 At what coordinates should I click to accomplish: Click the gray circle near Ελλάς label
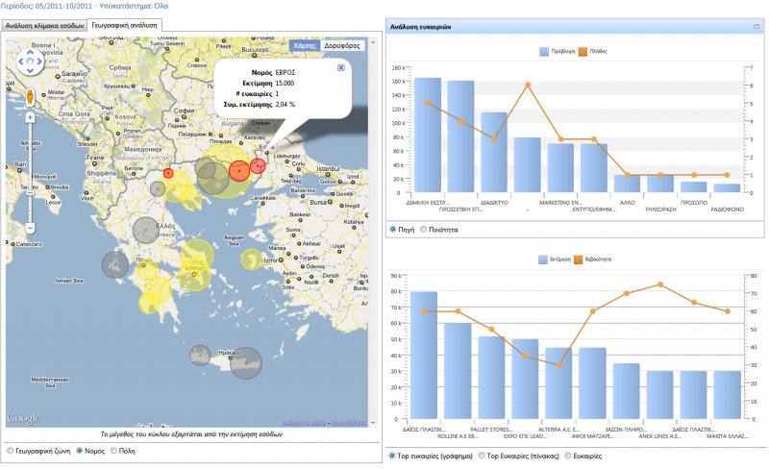(146, 230)
